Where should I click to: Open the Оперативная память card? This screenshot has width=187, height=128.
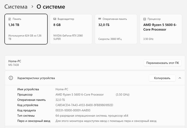tap(116, 29)
